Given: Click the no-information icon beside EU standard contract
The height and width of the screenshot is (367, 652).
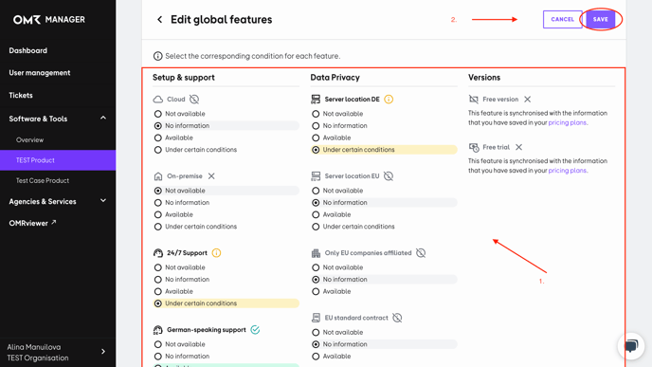Looking at the screenshot, I should [397, 318].
